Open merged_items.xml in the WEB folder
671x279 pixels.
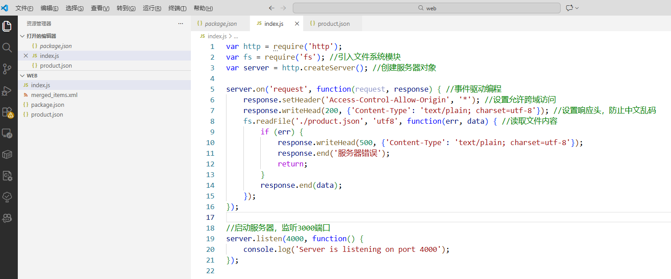[54, 95]
